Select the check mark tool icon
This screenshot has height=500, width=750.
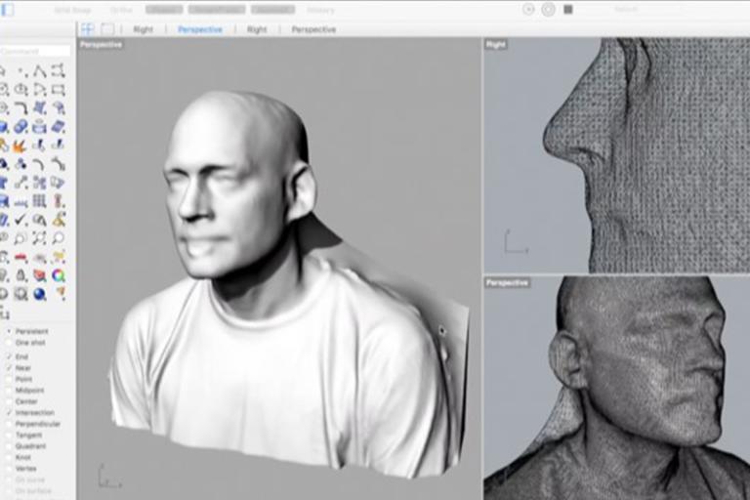pos(21,220)
